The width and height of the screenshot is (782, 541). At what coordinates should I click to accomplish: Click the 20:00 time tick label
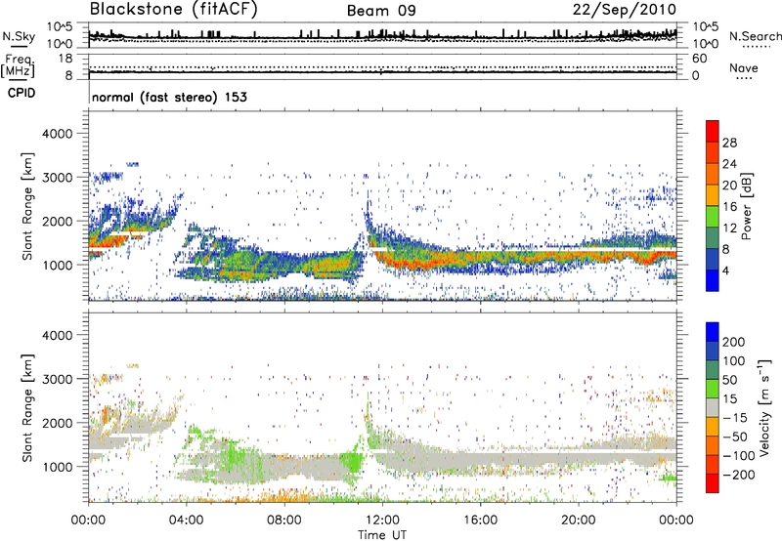(x=578, y=520)
